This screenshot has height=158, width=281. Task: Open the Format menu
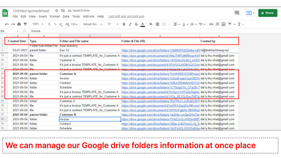click(54, 16)
